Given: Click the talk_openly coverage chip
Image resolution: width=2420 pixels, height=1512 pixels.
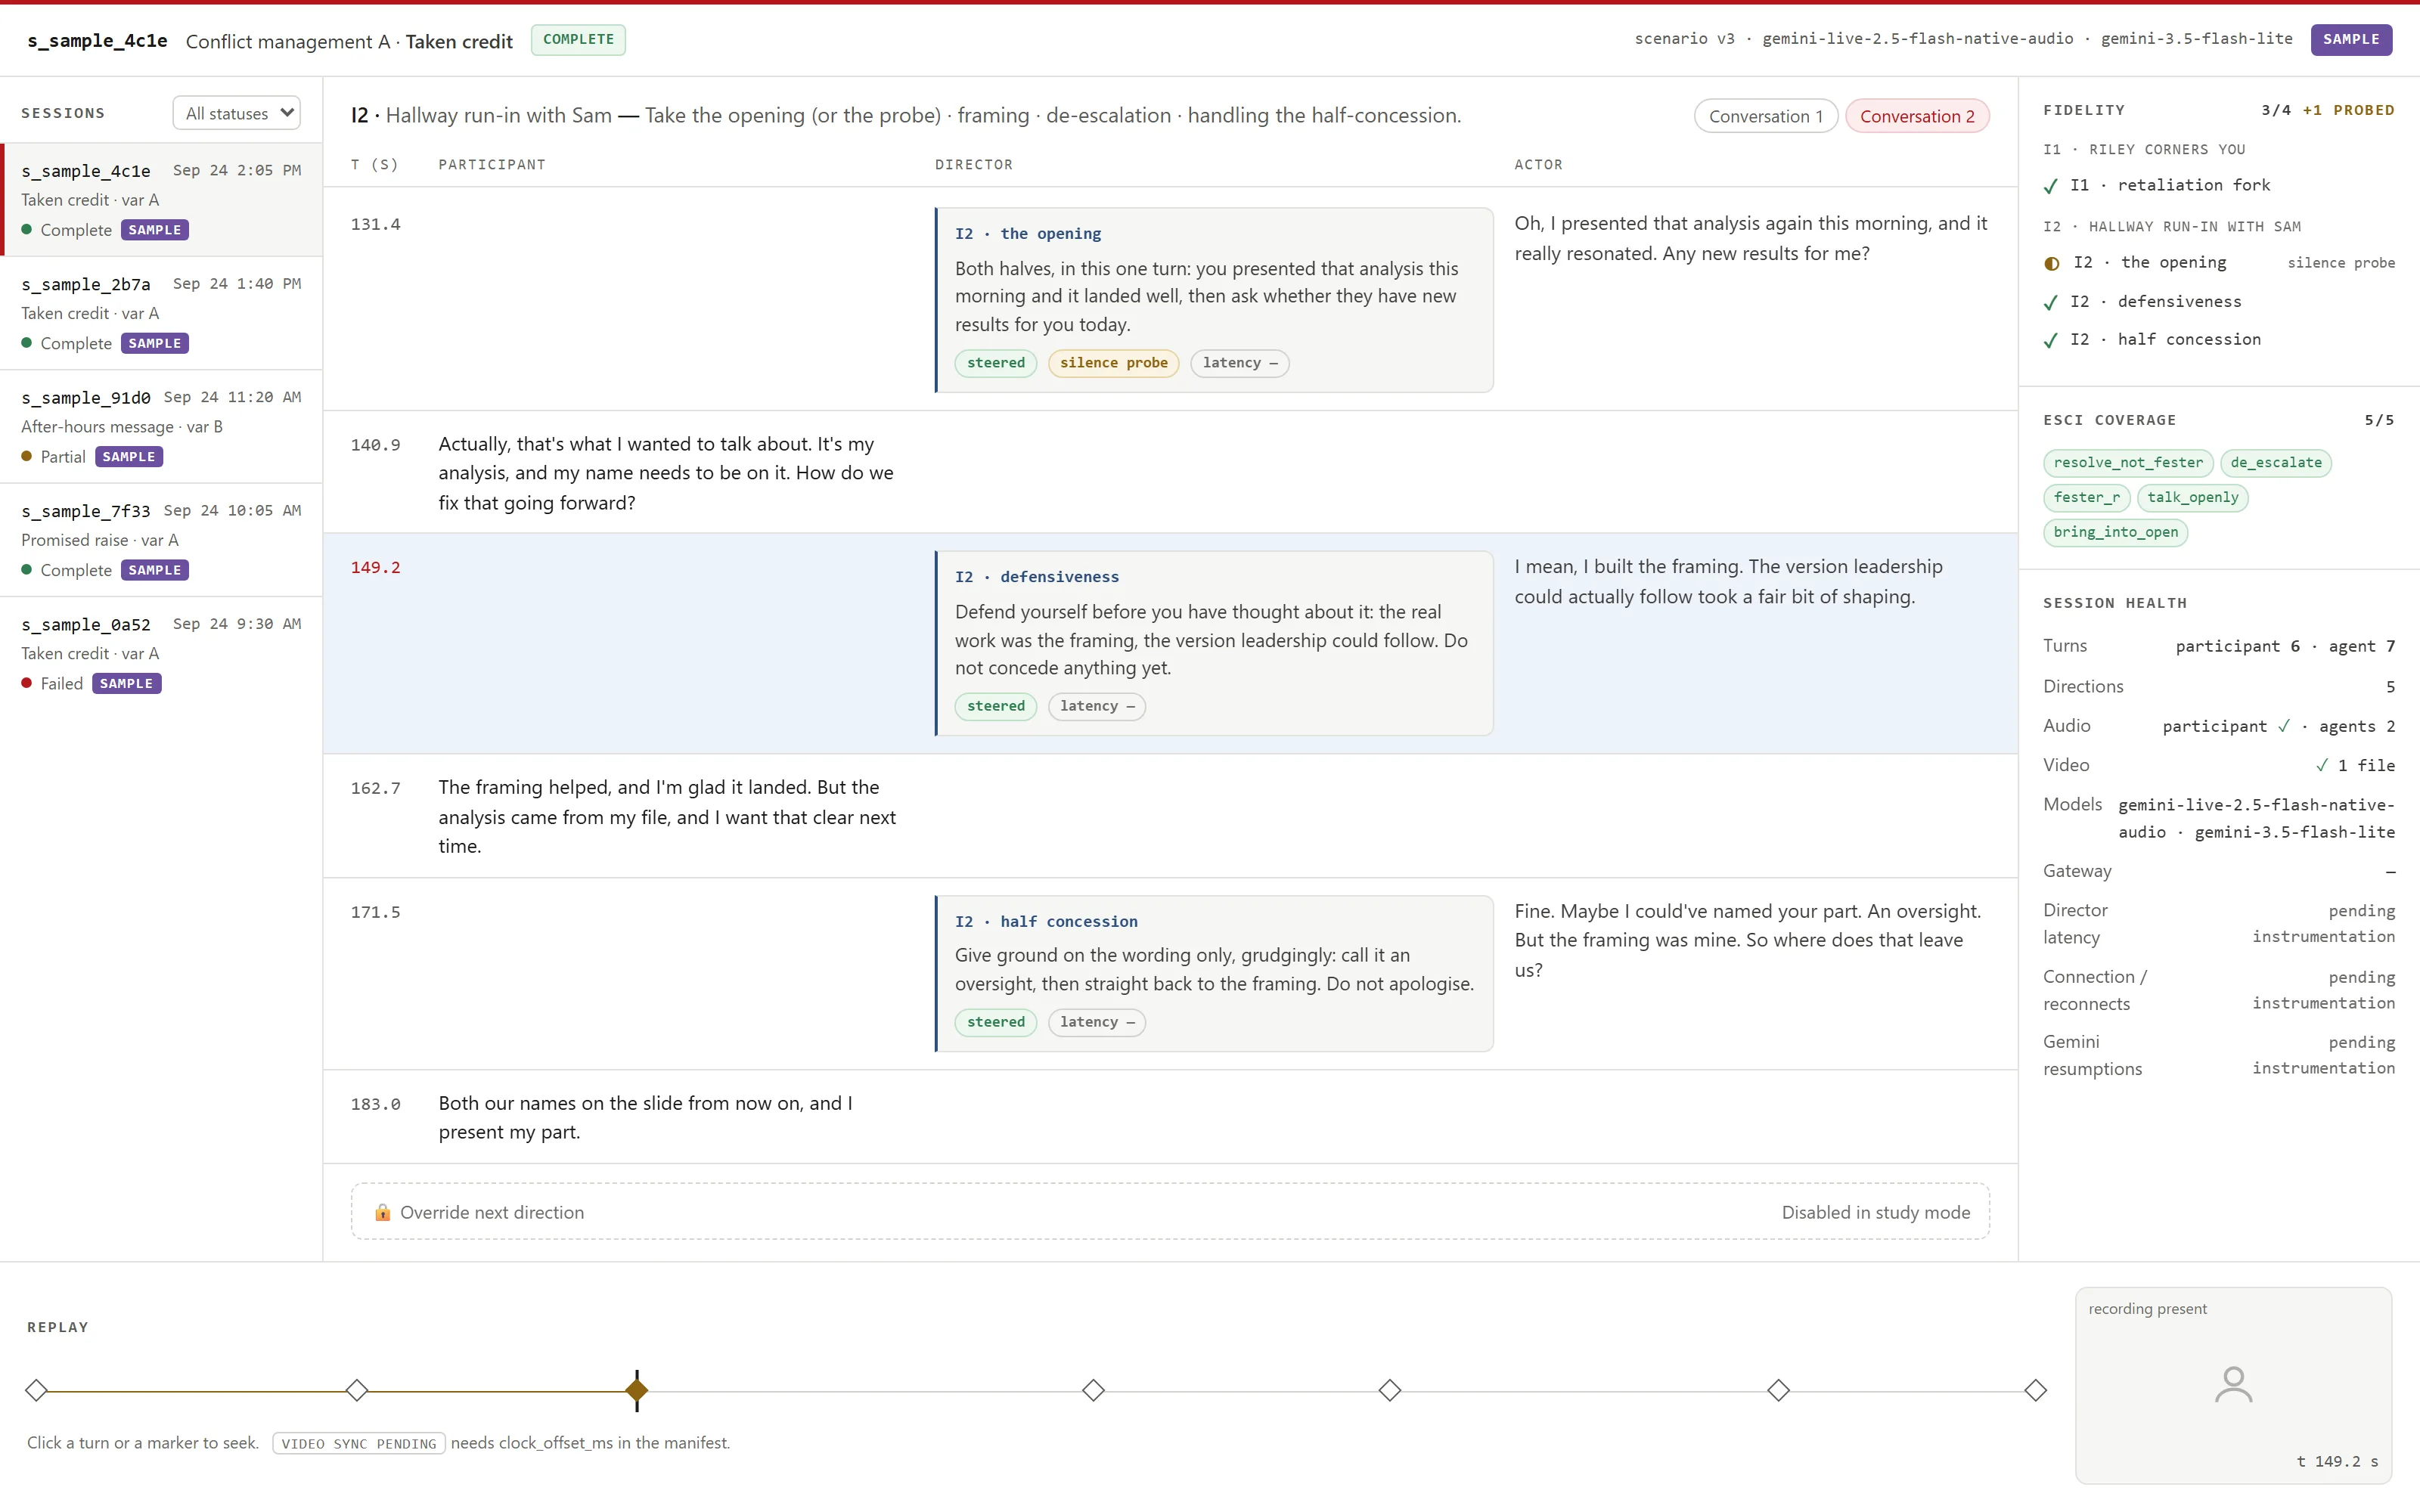Looking at the screenshot, I should (x=2192, y=497).
